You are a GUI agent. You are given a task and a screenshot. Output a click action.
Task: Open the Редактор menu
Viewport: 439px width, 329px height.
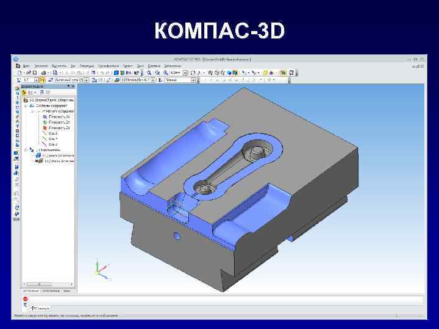tap(41, 66)
